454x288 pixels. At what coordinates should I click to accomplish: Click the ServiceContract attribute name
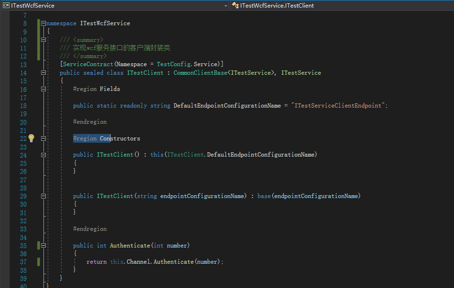click(88, 64)
